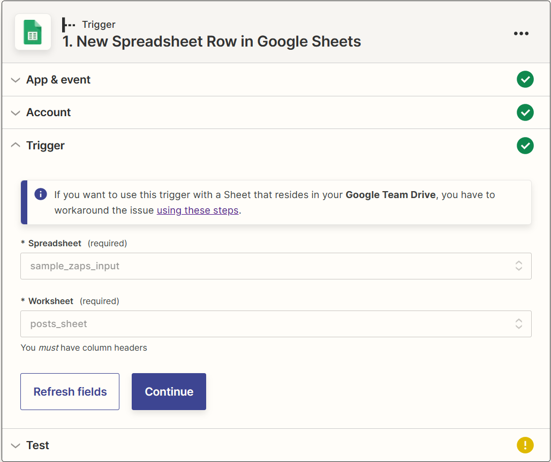551x462 pixels.
Task: Click the Refresh fields button
Action: coord(70,392)
